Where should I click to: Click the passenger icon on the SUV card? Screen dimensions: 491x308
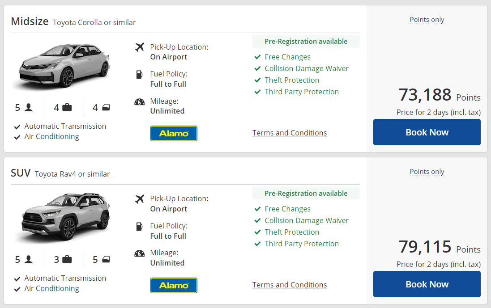[29, 259]
